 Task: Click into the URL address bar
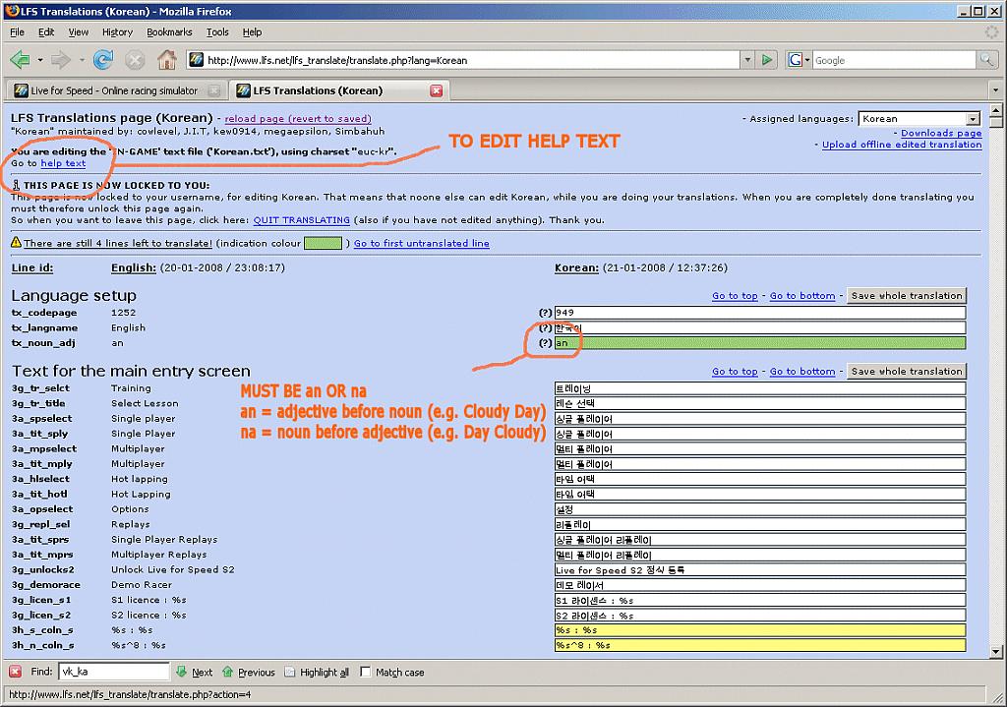(x=472, y=60)
